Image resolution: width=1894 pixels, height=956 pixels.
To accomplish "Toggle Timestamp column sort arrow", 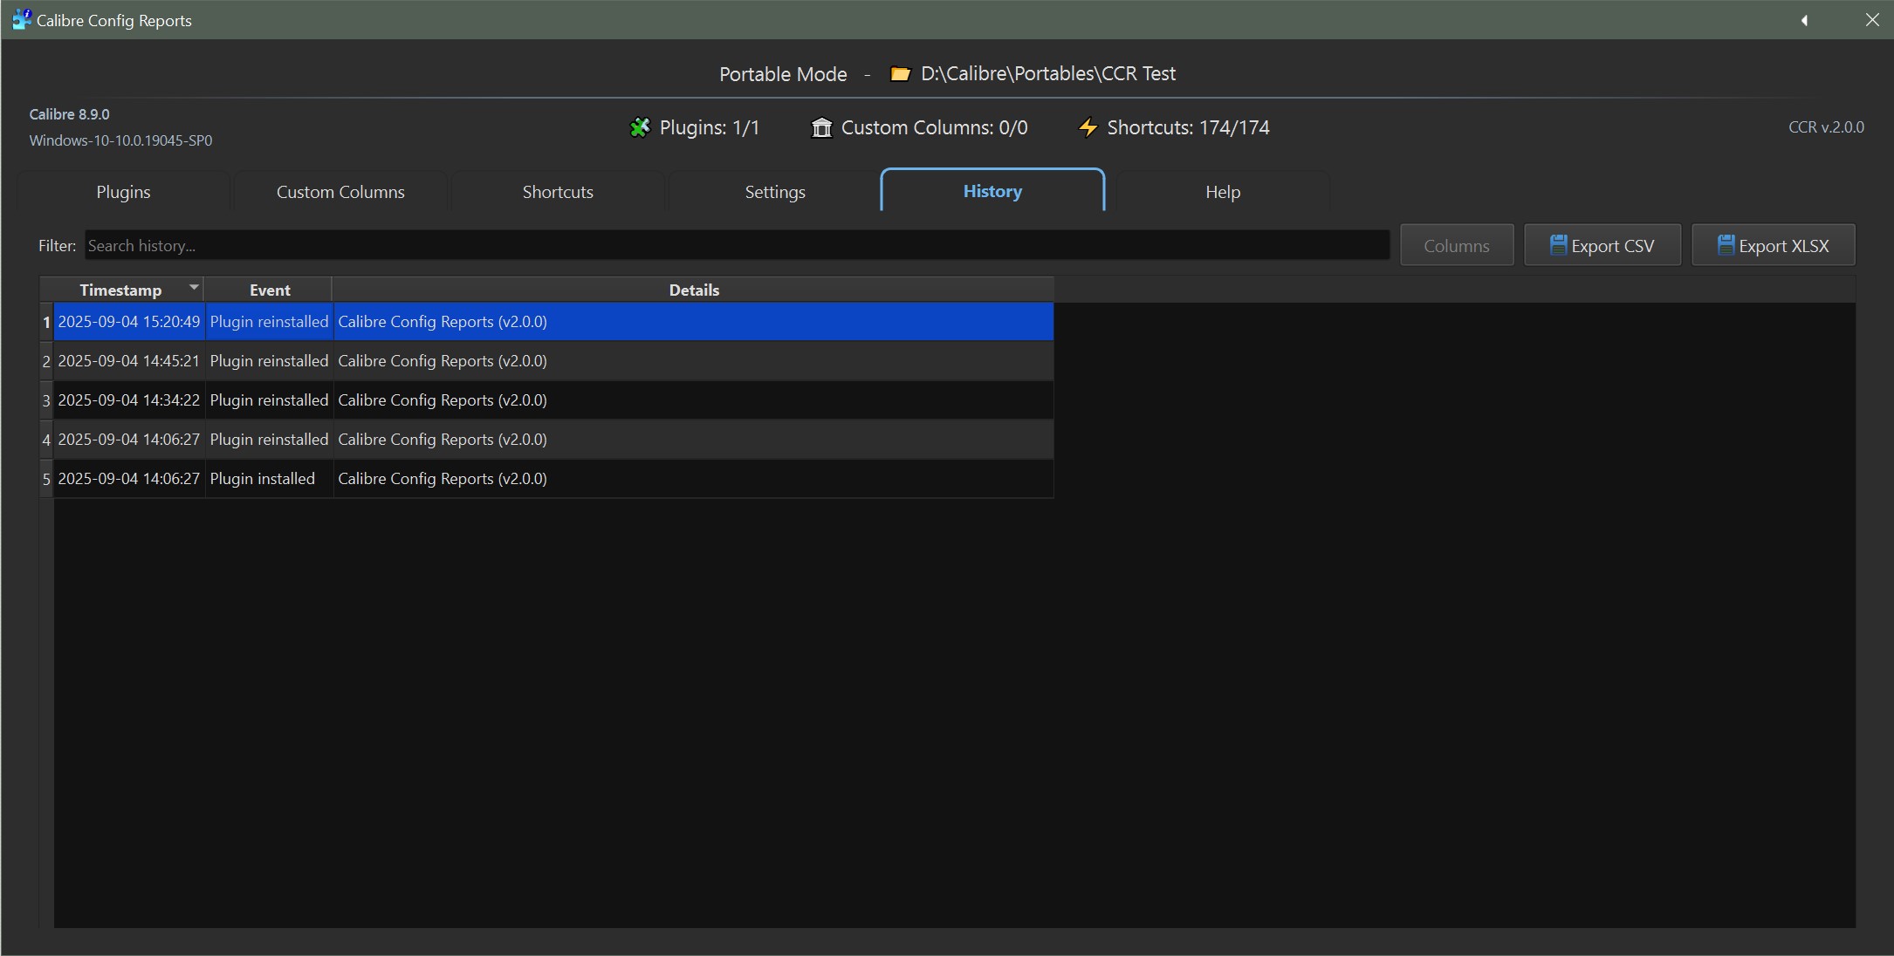I will [194, 286].
